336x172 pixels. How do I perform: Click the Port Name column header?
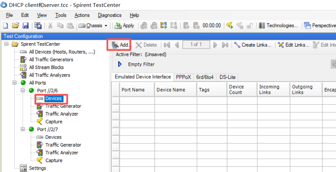pos(137,90)
